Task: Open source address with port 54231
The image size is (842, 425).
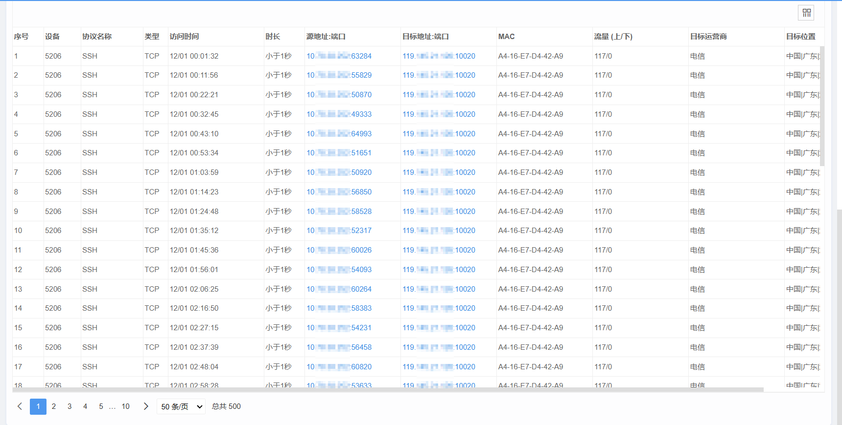Action: pos(339,328)
